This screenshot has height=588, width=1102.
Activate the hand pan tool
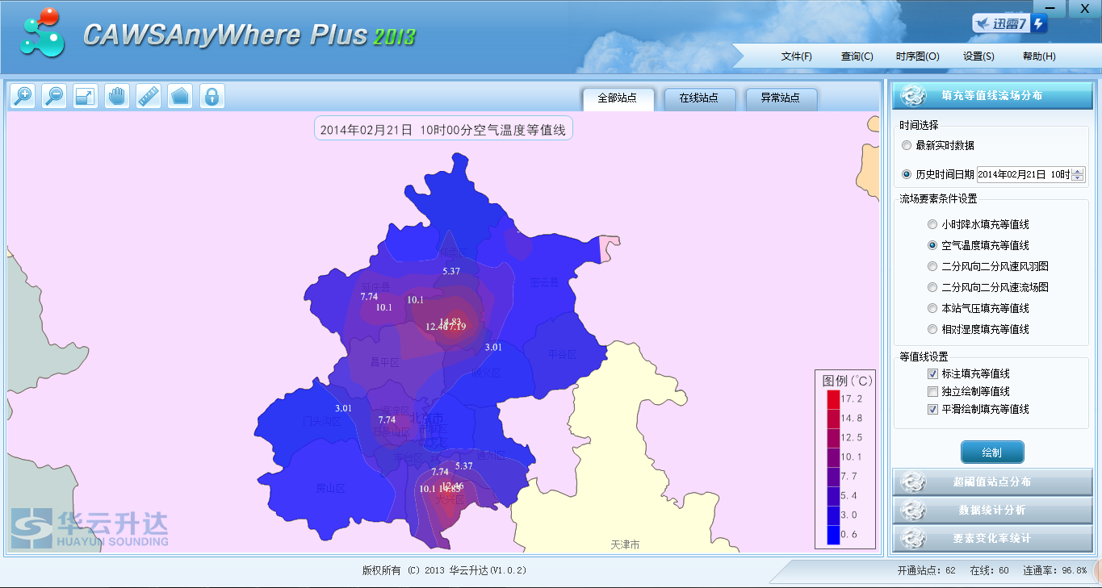coord(117,96)
